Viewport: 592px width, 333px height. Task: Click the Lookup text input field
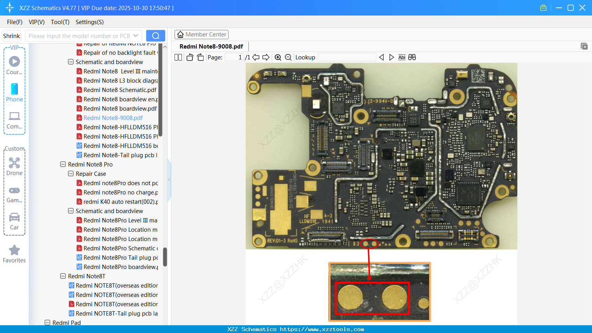[x=347, y=57]
